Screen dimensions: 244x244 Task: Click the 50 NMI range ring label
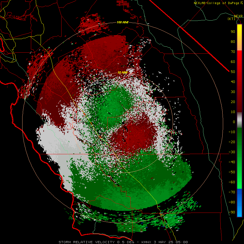[x=123, y=72]
